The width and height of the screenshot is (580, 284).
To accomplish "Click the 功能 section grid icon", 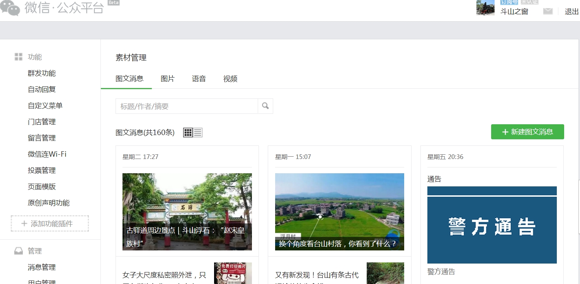I will pos(19,57).
